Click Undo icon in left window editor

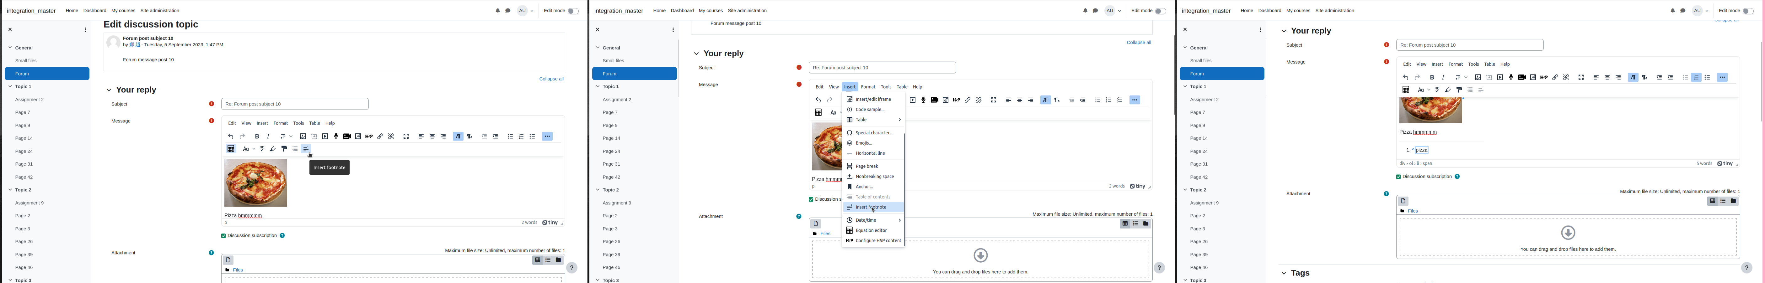coord(231,137)
